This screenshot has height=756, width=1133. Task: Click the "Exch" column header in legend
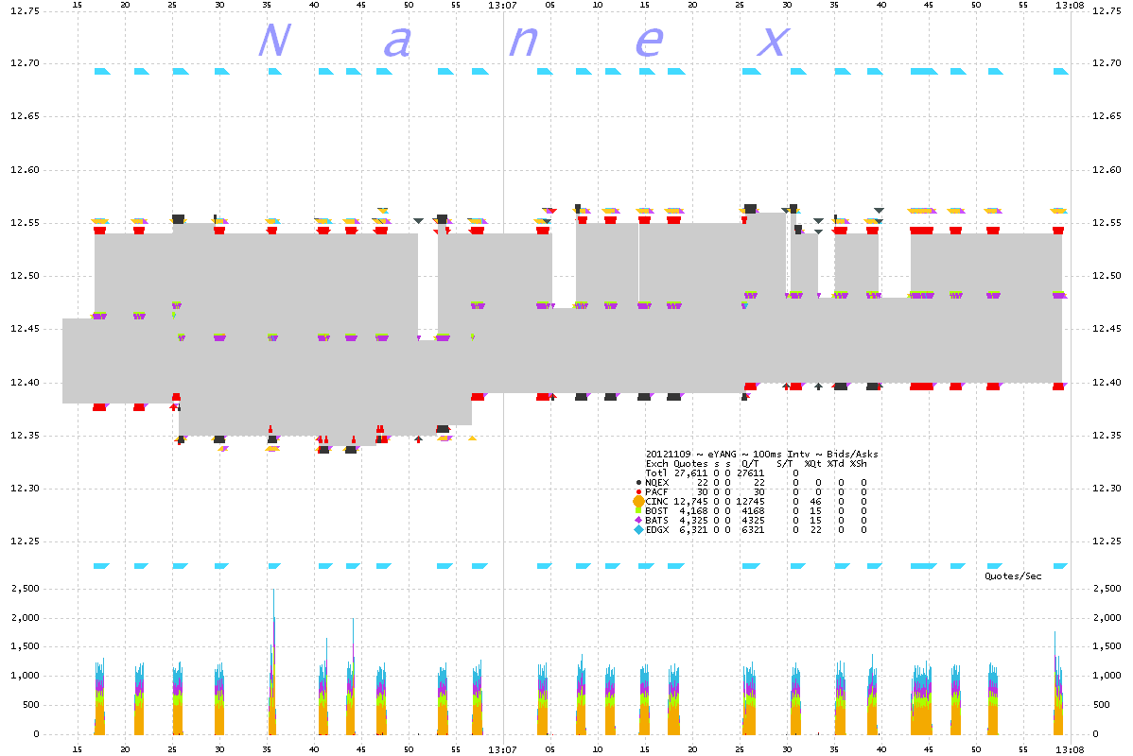[657, 464]
